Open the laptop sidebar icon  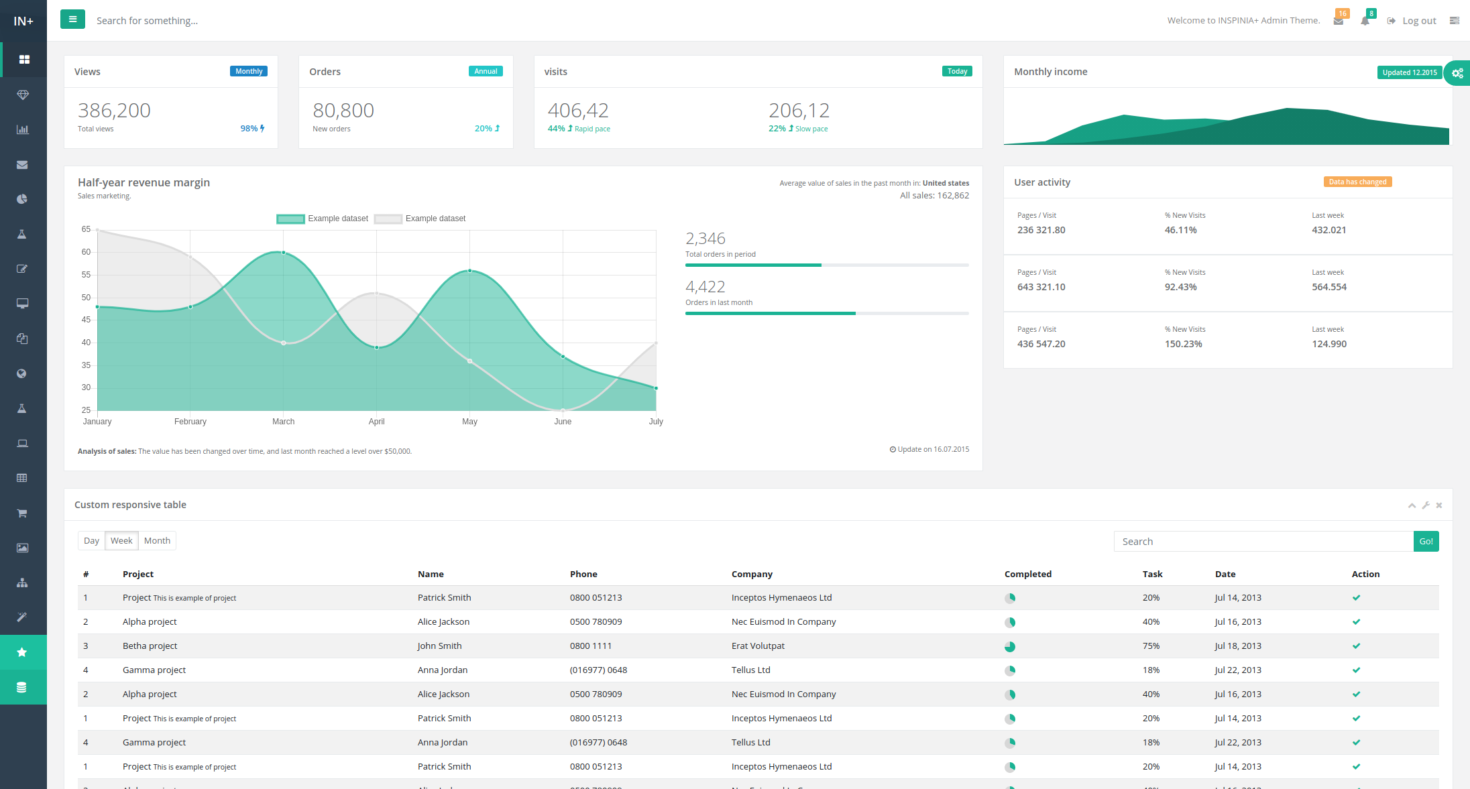22,443
